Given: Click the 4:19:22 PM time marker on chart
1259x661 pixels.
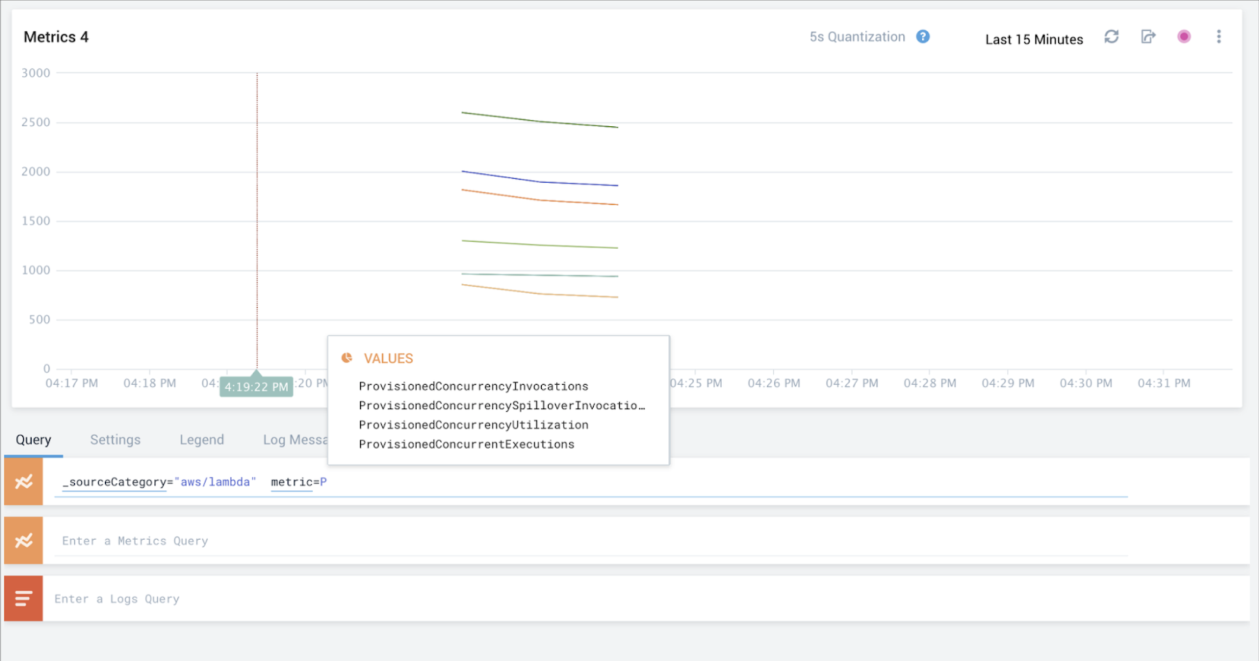Looking at the screenshot, I should [x=256, y=386].
